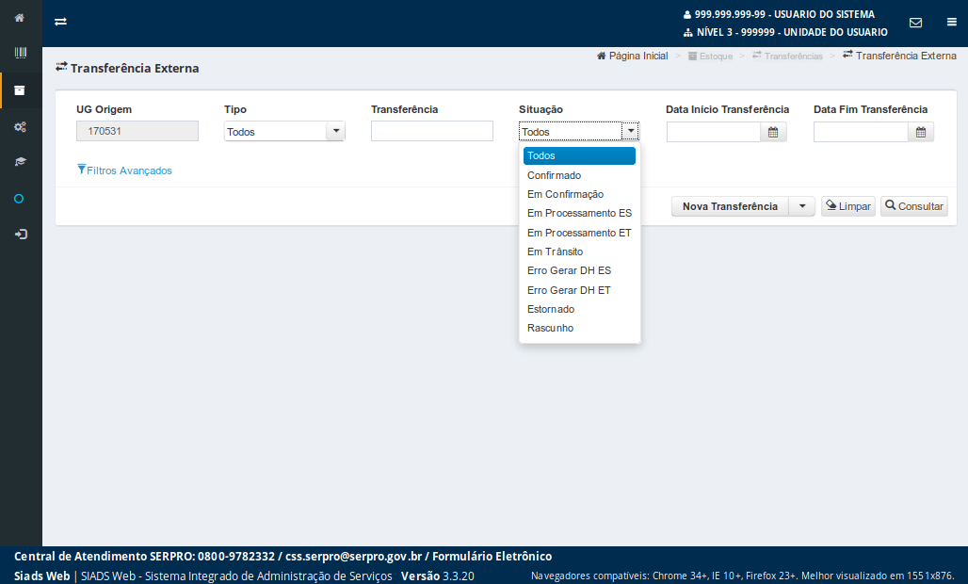
Task: Click the Nova Transferência button
Action: tap(730, 206)
